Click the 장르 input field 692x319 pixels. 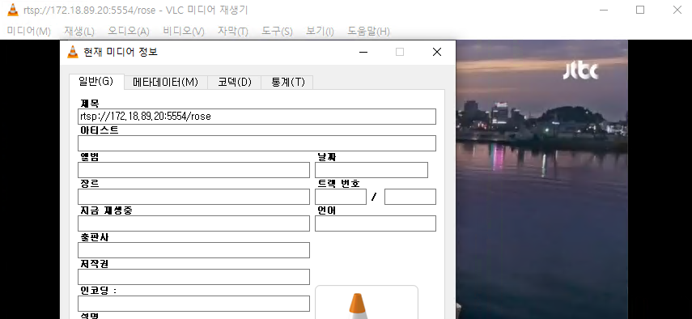(x=193, y=197)
